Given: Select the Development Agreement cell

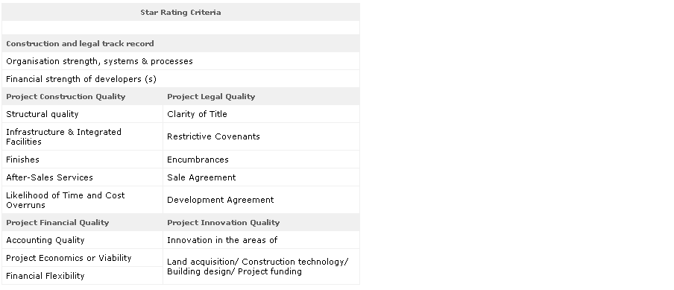Looking at the screenshot, I should pyautogui.click(x=262, y=200).
